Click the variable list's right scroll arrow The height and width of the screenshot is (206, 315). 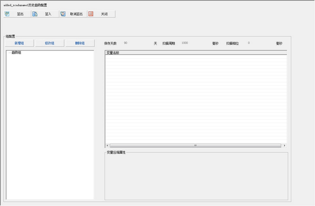tap(284, 146)
